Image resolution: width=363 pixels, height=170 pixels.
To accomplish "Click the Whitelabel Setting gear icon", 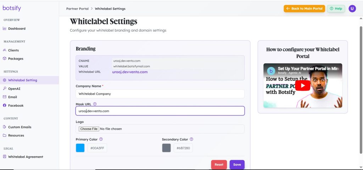I will (x=4, y=80).
